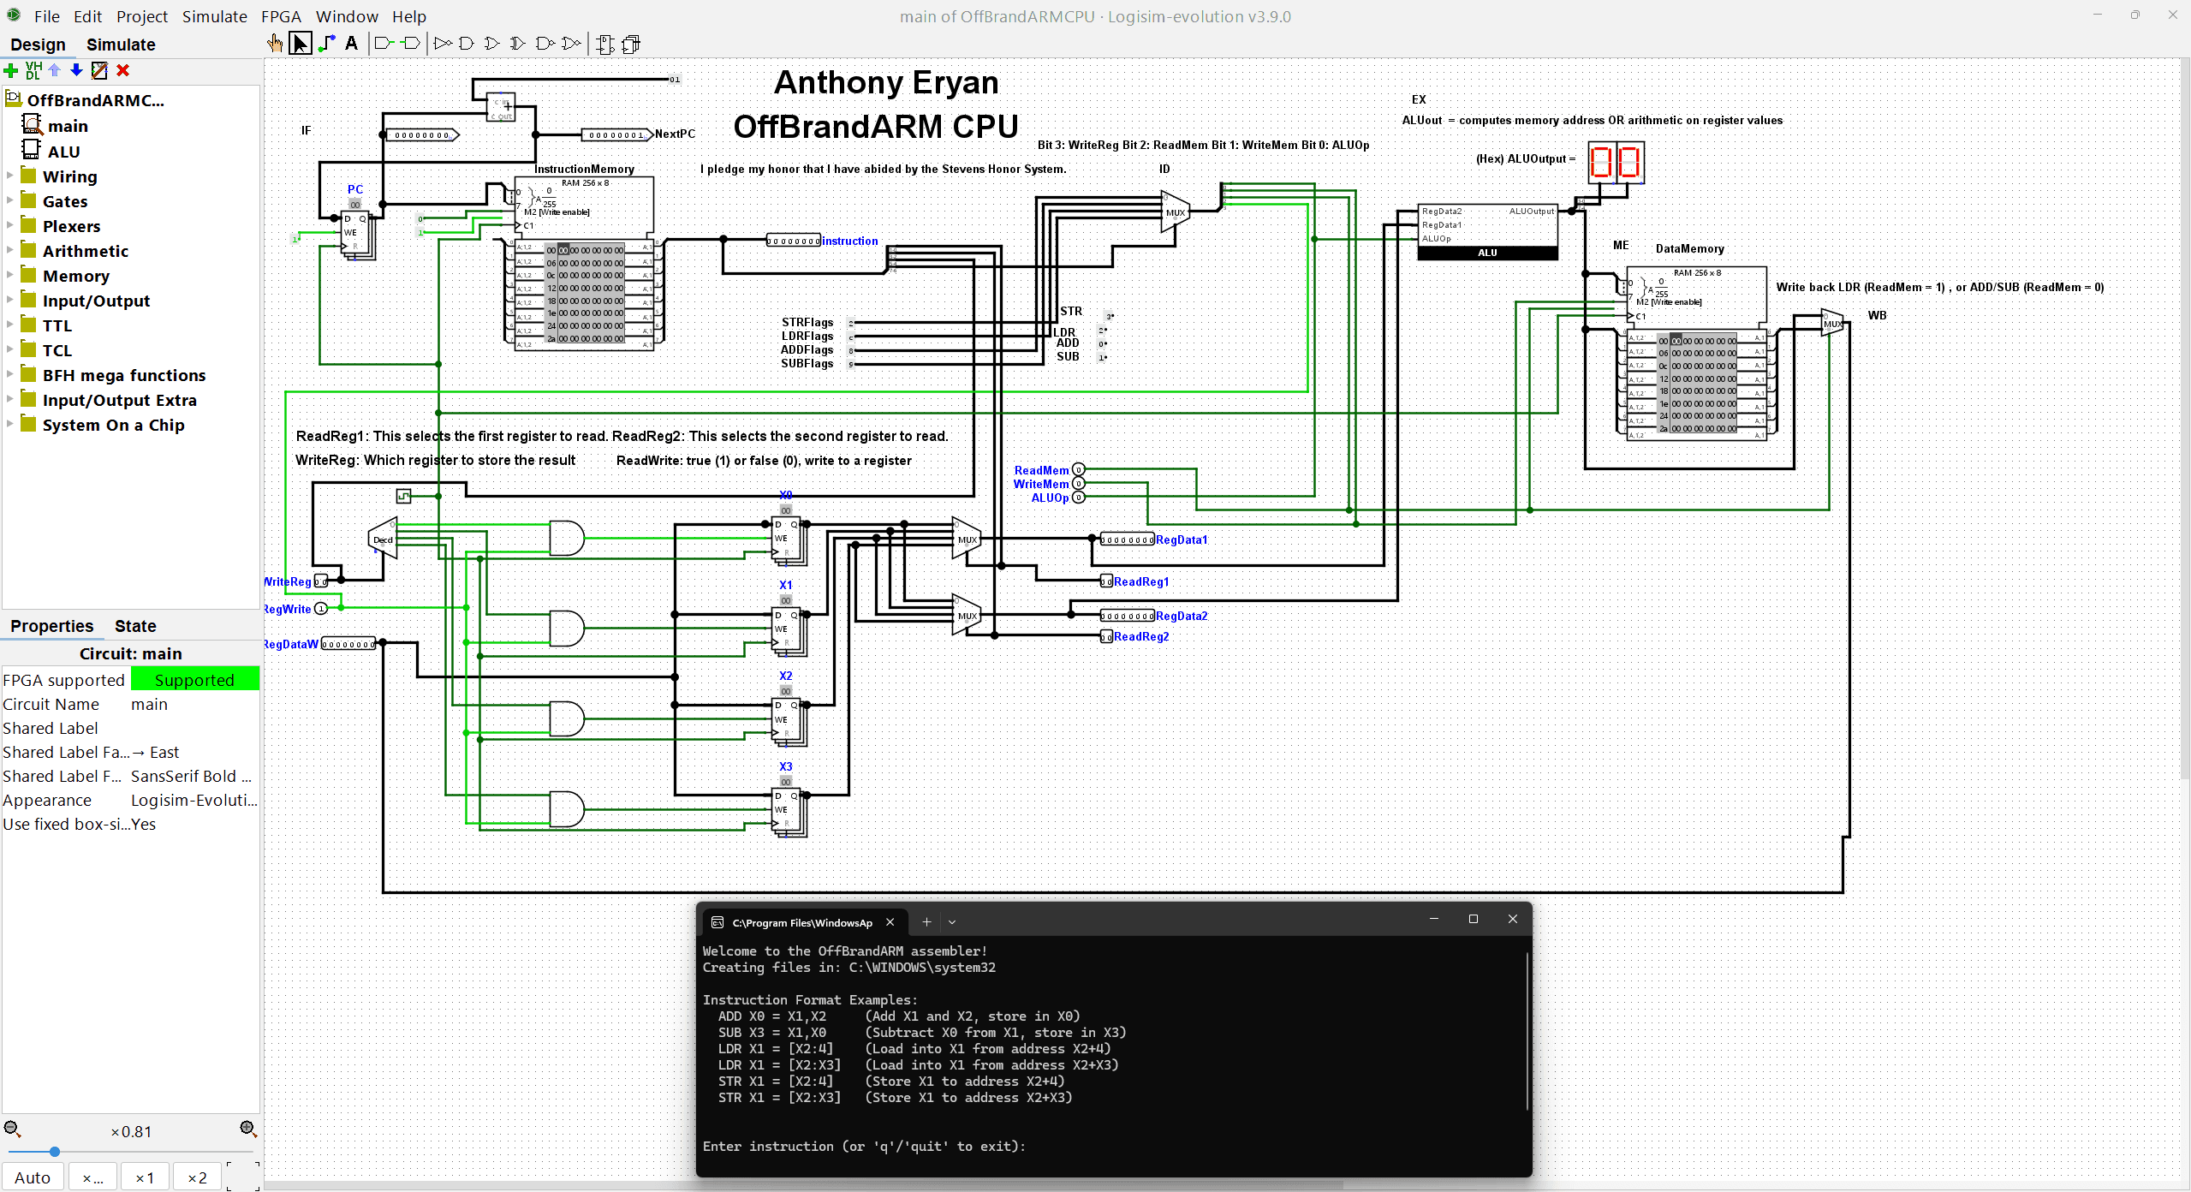Image resolution: width=2191 pixels, height=1192 pixels.
Task: Open the ALU subcircuit
Action: (63, 151)
